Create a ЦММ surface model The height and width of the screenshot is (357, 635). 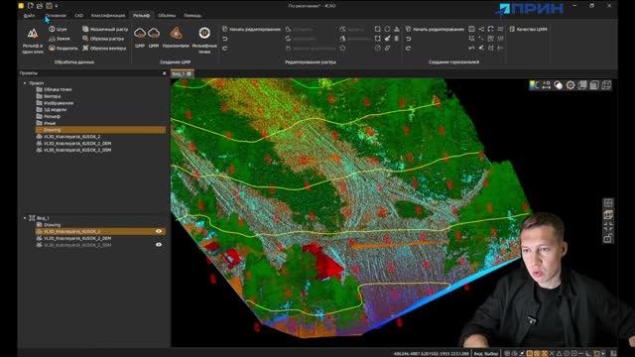pos(154,38)
